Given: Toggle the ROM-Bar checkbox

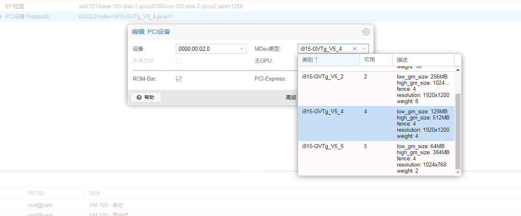Looking at the screenshot, I should [179, 79].
